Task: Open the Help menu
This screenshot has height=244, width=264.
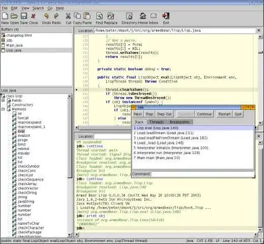Action: pos(60,8)
